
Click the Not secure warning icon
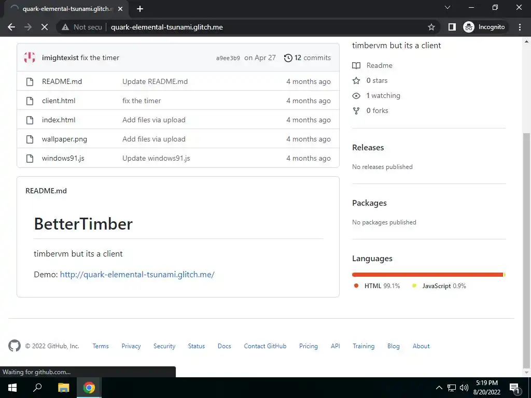click(x=65, y=27)
